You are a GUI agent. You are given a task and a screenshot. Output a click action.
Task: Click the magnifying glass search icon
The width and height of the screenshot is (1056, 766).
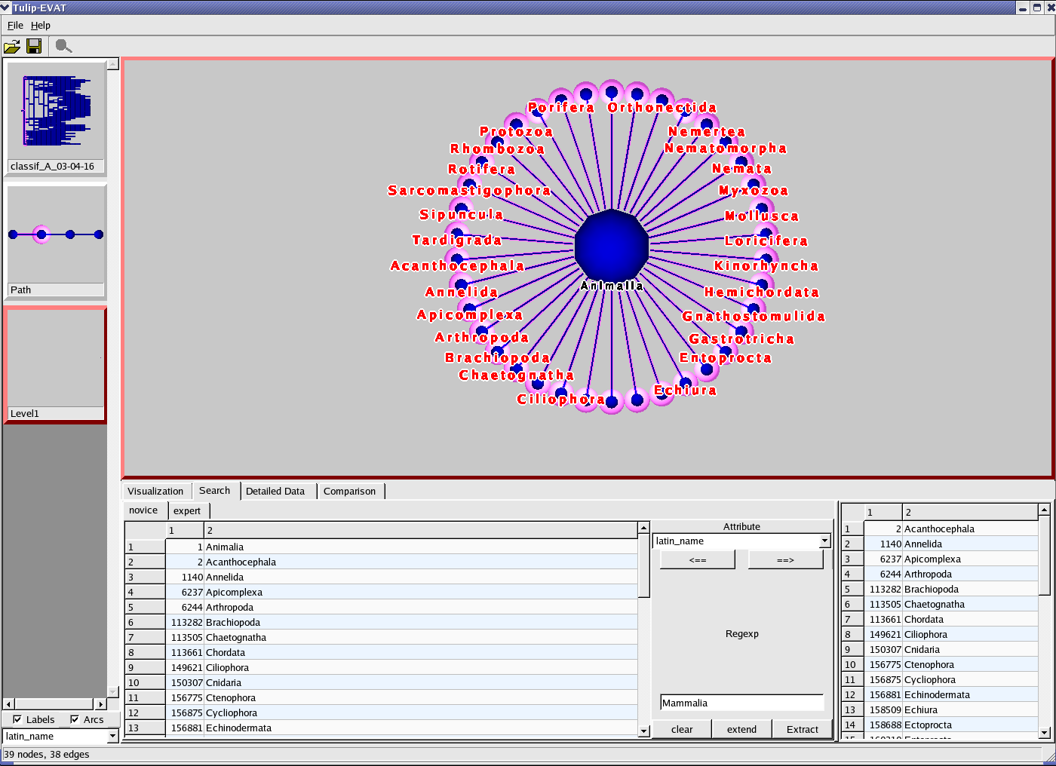[x=64, y=47]
